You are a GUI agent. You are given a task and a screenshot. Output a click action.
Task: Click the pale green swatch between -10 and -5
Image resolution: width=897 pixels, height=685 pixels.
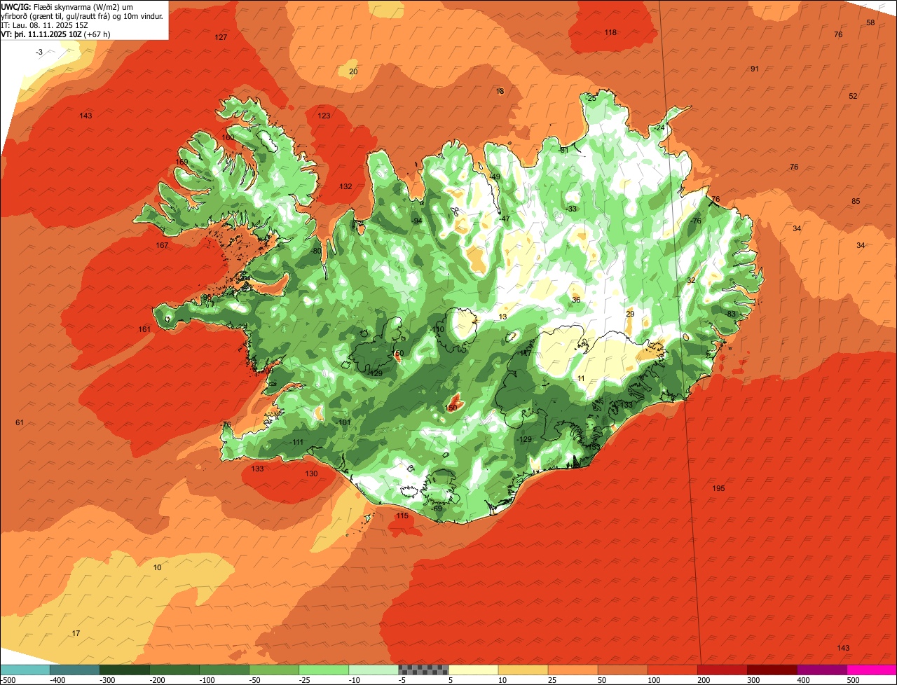[374, 670]
